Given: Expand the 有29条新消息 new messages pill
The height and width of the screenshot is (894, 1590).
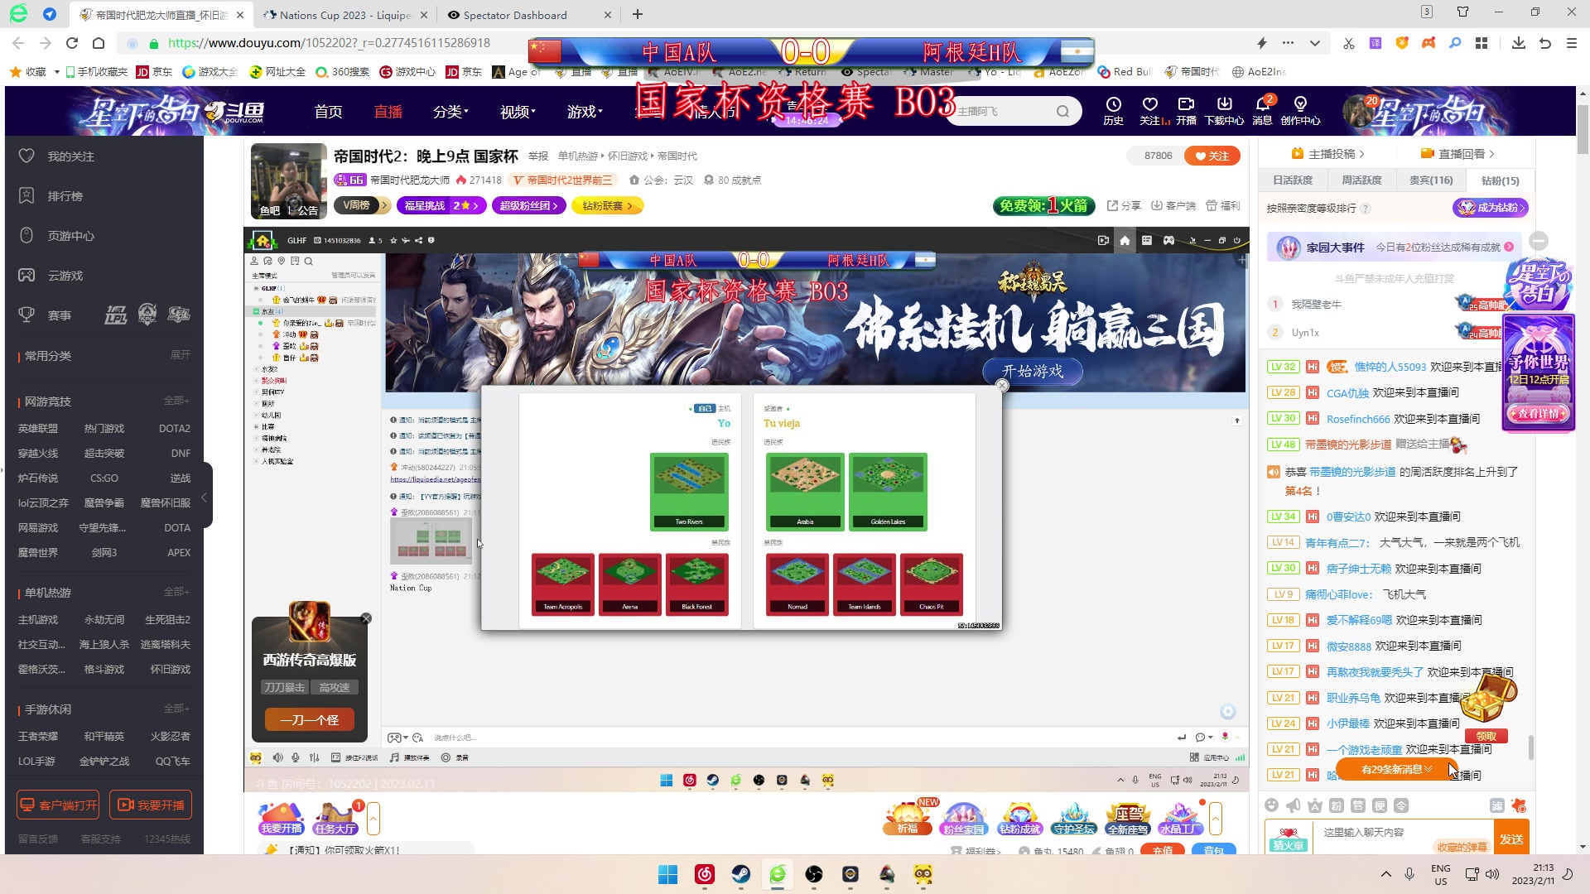Looking at the screenshot, I should [1396, 769].
